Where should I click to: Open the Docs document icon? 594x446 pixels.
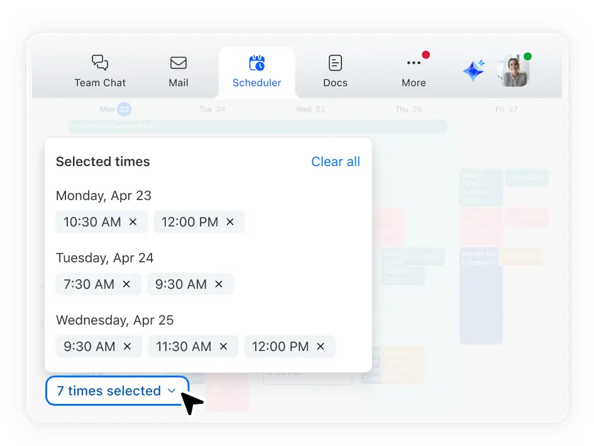coord(335,63)
